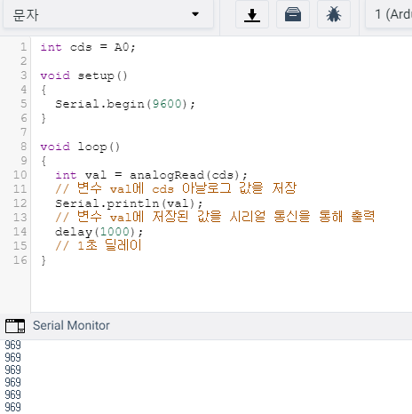The image size is (412, 414).
Task: Click the download code icon
Action: pos(252,14)
